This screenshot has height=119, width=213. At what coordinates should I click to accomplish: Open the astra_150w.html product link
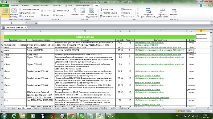(158, 47)
